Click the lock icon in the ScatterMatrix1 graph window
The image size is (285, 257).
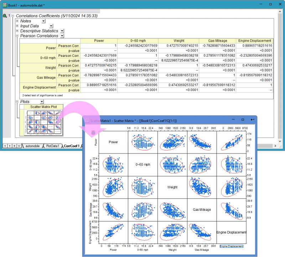pyautogui.click(x=93, y=132)
